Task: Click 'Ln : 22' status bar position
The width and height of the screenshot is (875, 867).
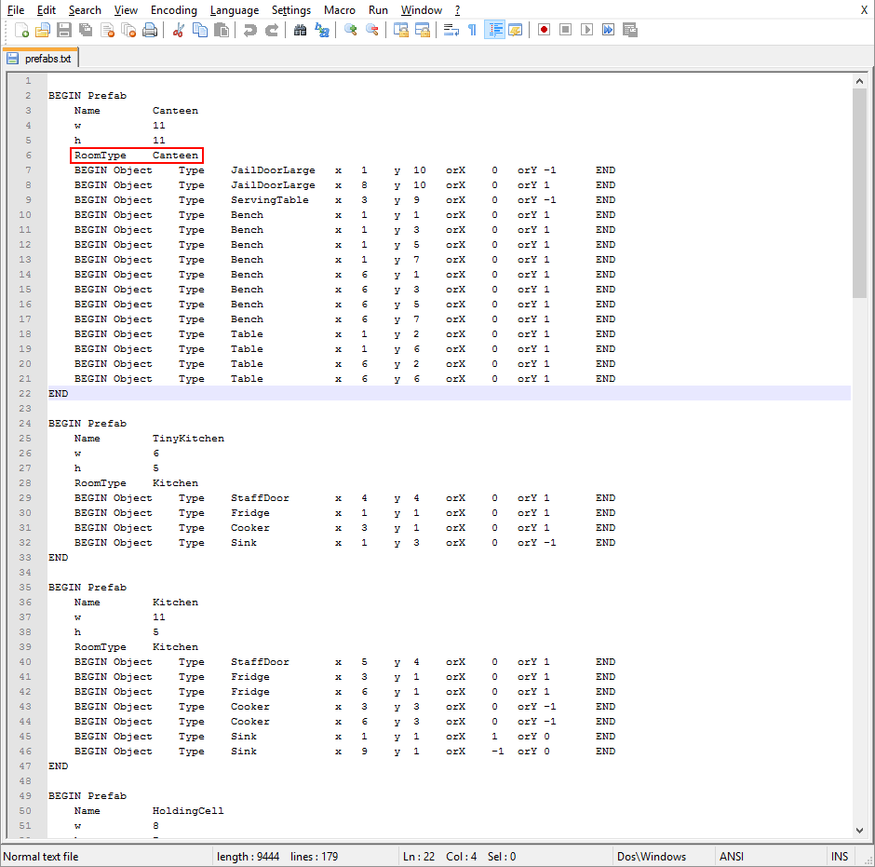Action: [x=419, y=857]
